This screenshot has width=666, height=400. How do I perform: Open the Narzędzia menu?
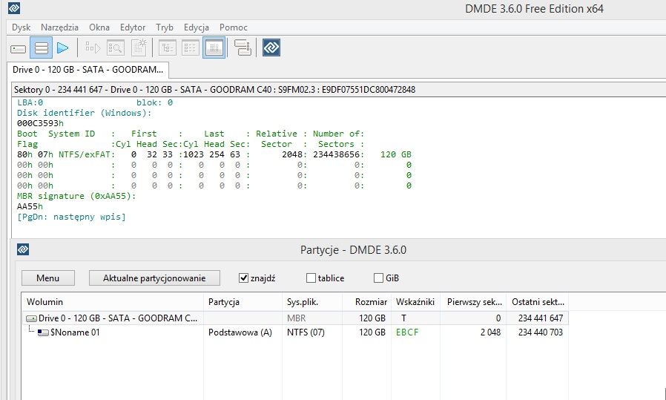[59, 27]
